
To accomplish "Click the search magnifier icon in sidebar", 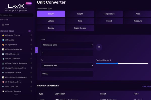I will (x=1, y=15).
